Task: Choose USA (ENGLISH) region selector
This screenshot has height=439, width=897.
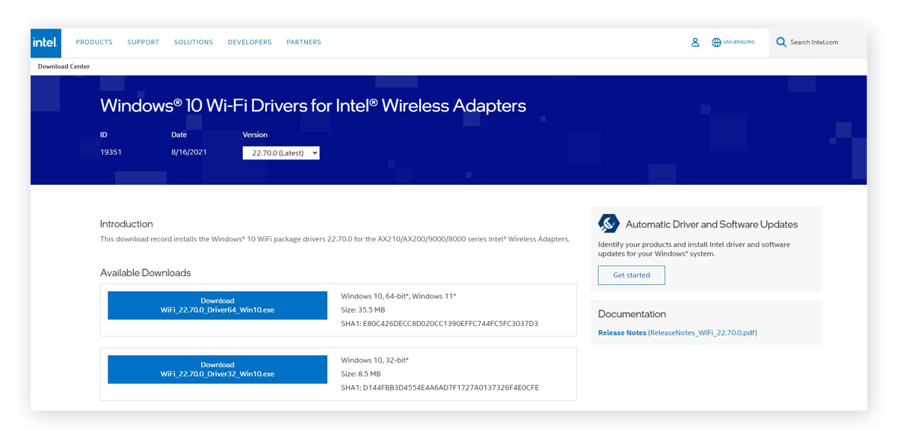Action: coord(739,43)
